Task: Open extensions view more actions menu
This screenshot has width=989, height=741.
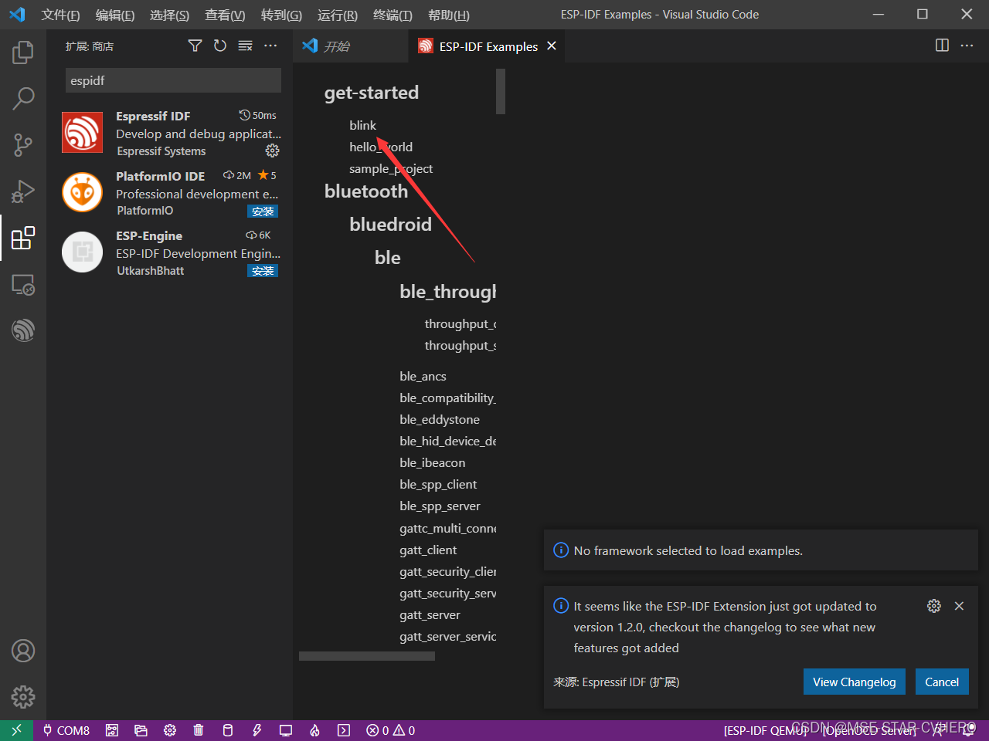Action: coord(270,46)
